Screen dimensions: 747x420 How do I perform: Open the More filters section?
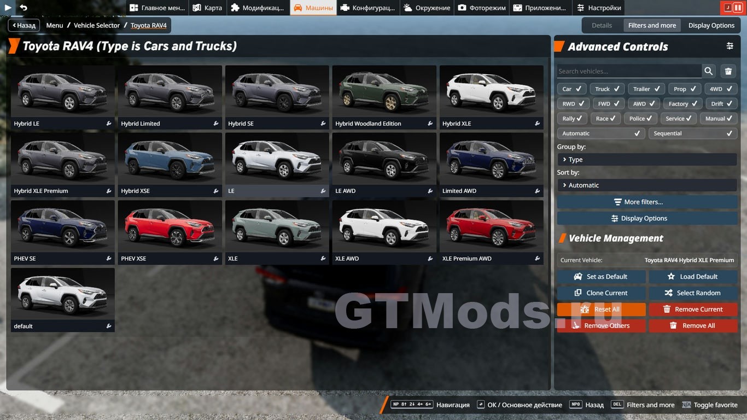coord(646,202)
